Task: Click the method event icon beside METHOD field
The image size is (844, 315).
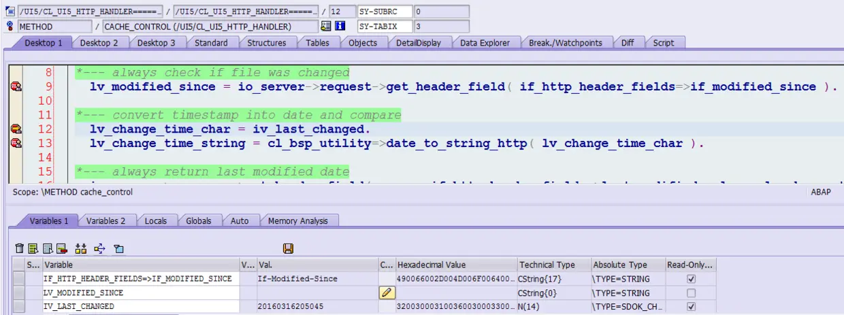Action: click(x=10, y=26)
